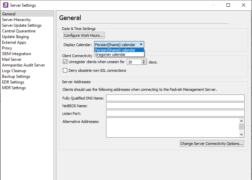The width and height of the screenshot is (252, 180).
Task: Click Configure Work Hours button
Action: (x=84, y=35)
